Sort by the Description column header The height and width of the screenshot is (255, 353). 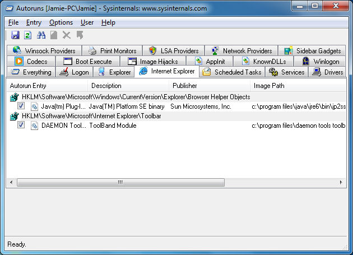coord(128,86)
